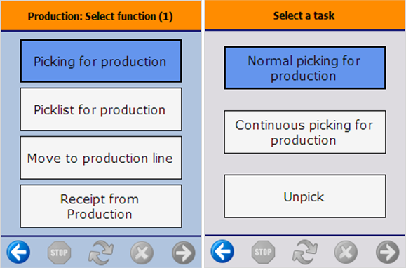This screenshot has width=406, height=268.
Task: Click forward arrow on Select a task screen
Action: [x=387, y=252]
